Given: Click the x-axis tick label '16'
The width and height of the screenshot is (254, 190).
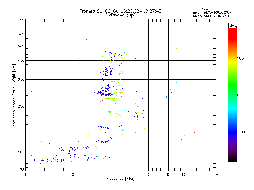Looking at the screenshot, I should coord(216,174).
